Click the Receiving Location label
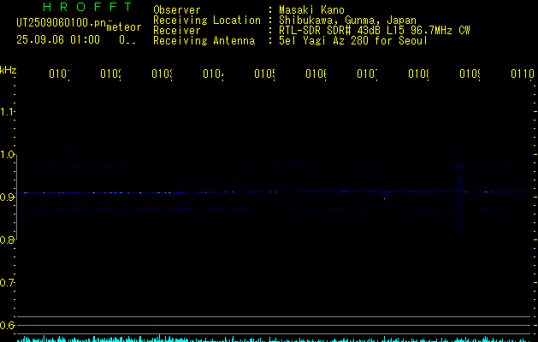This screenshot has width=538, height=342. [207, 21]
